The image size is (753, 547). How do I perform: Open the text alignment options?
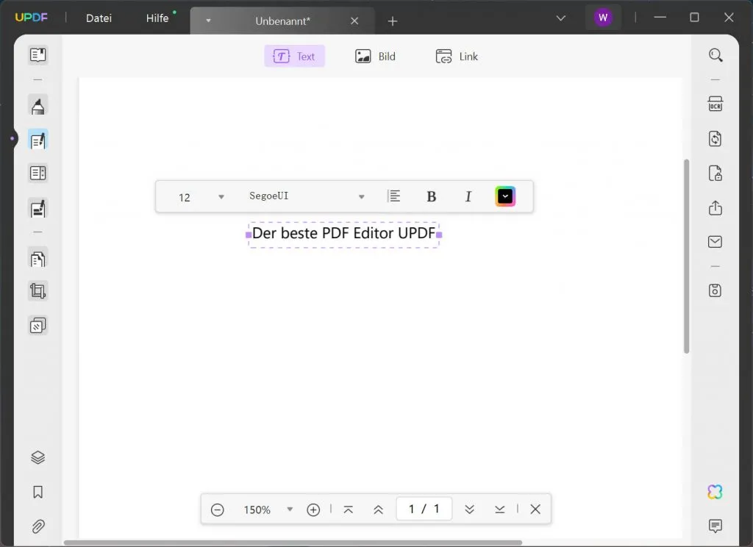394,196
